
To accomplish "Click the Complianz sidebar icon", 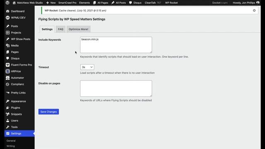I will coord(7,84).
